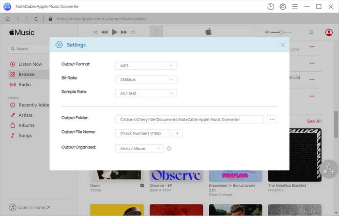Click the now playing music note artwork
The image size is (339, 216).
[x=156, y=32]
